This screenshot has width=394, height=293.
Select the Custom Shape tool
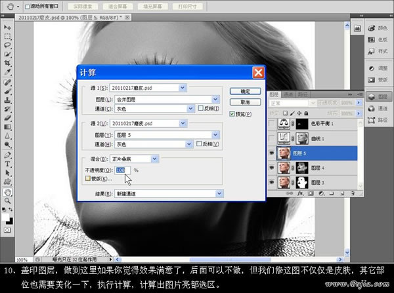[7, 182]
